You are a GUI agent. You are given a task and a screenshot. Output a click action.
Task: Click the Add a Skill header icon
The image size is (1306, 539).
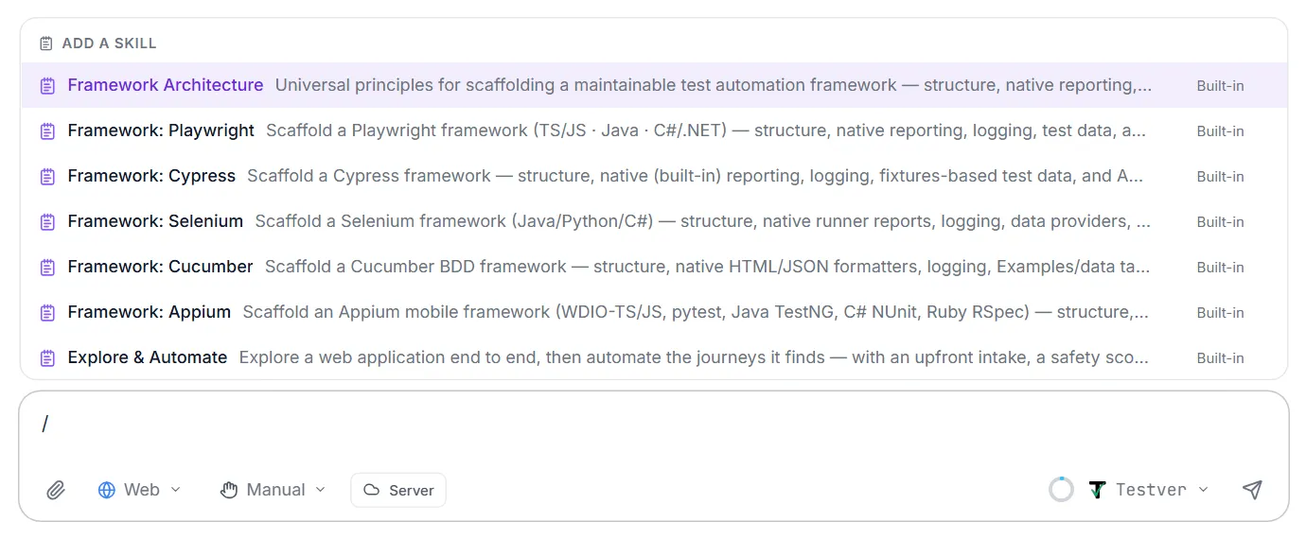46,43
